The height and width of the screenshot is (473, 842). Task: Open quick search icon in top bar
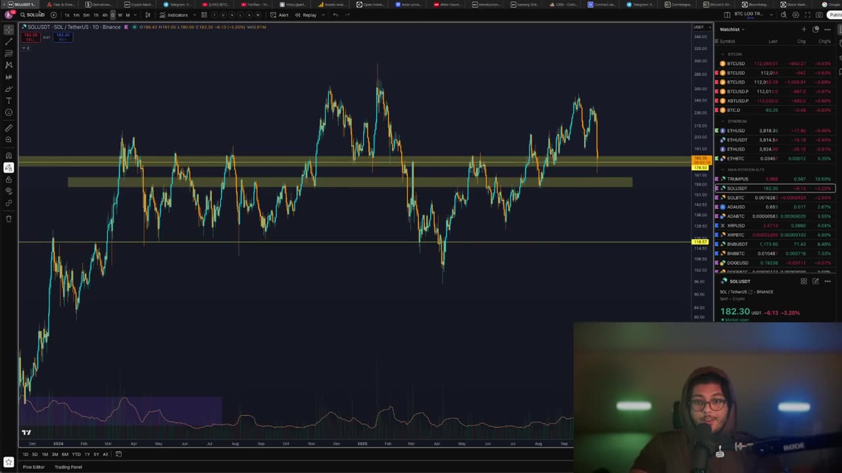783,14
